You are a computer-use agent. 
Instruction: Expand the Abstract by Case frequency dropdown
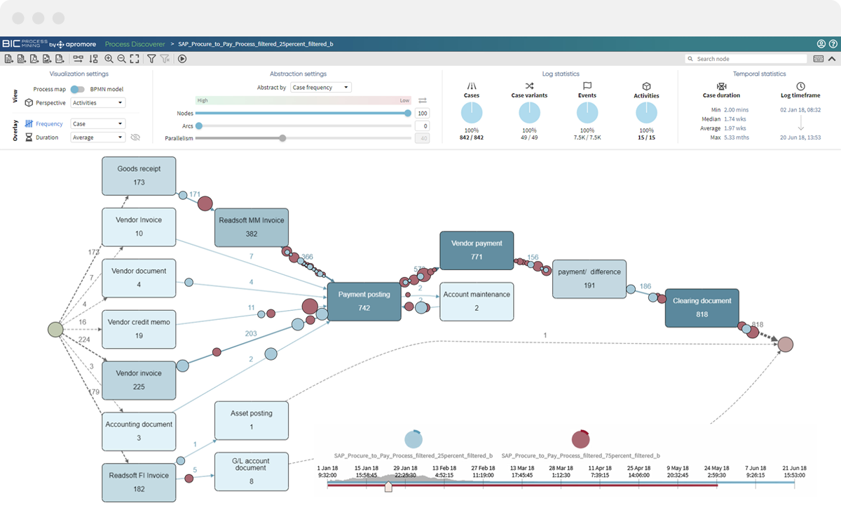pyautogui.click(x=321, y=88)
